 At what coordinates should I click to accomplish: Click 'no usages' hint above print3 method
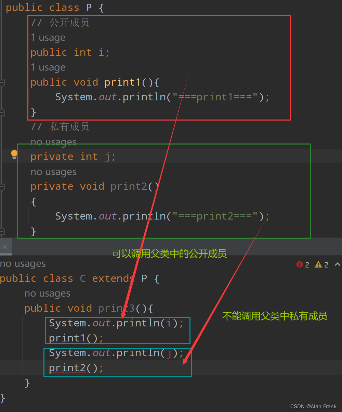[47, 294]
